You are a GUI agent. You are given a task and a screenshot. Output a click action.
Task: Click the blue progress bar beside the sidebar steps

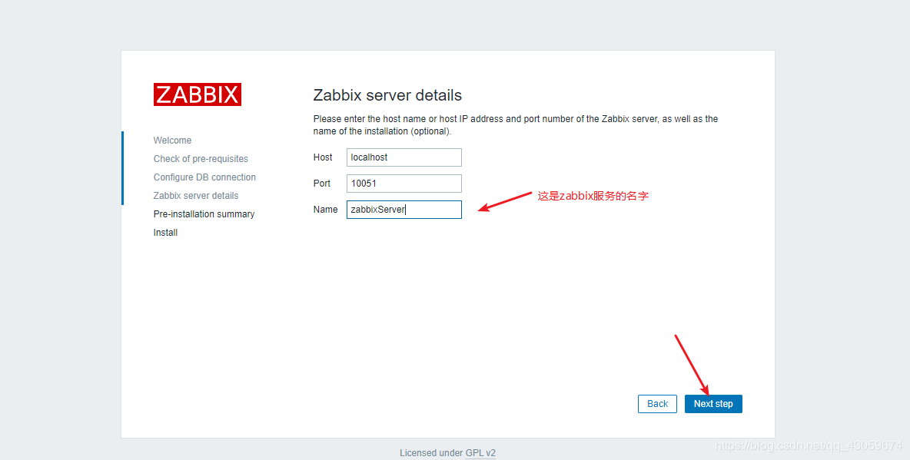click(123, 168)
